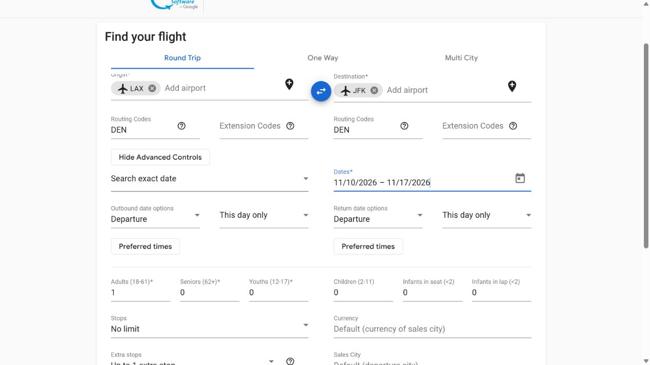Open the Extra stops dropdown
Image resolution: width=650 pixels, height=365 pixels.
[193, 359]
